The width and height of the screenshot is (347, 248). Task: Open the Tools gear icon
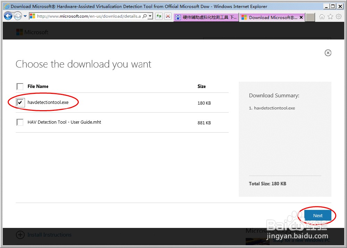339,17
